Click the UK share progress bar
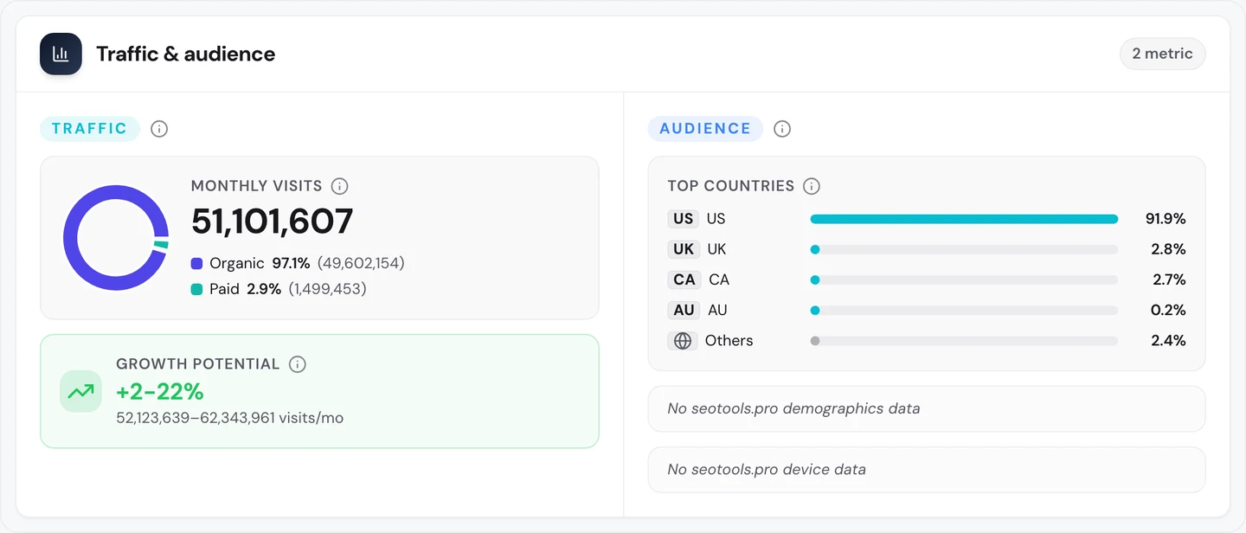This screenshot has height=533, width=1246. [964, 249]
